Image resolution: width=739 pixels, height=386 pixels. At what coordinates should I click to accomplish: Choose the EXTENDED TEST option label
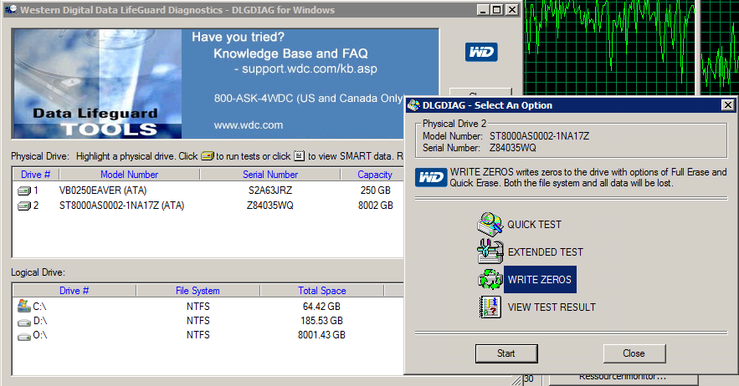tap(546, 251)
